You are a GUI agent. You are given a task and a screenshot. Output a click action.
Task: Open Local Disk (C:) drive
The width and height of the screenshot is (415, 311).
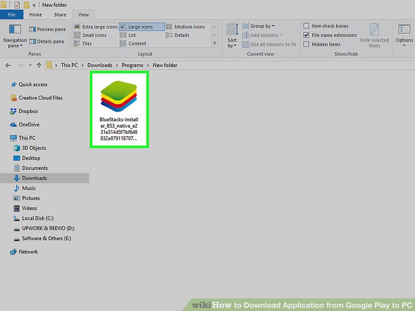[33, 219]
